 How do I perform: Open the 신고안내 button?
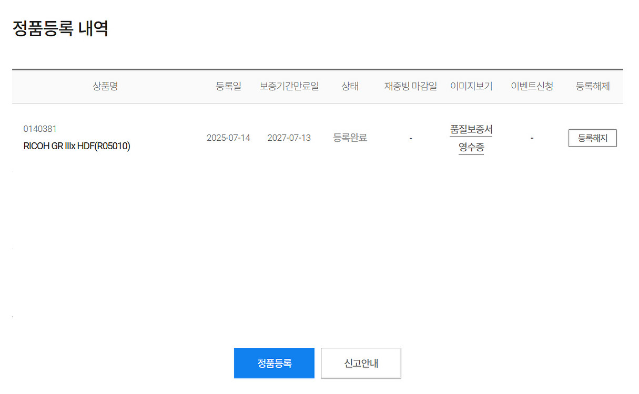pos(361,363)
